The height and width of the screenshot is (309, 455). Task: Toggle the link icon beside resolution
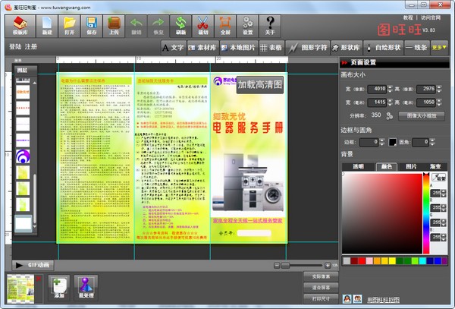(389, 116)
